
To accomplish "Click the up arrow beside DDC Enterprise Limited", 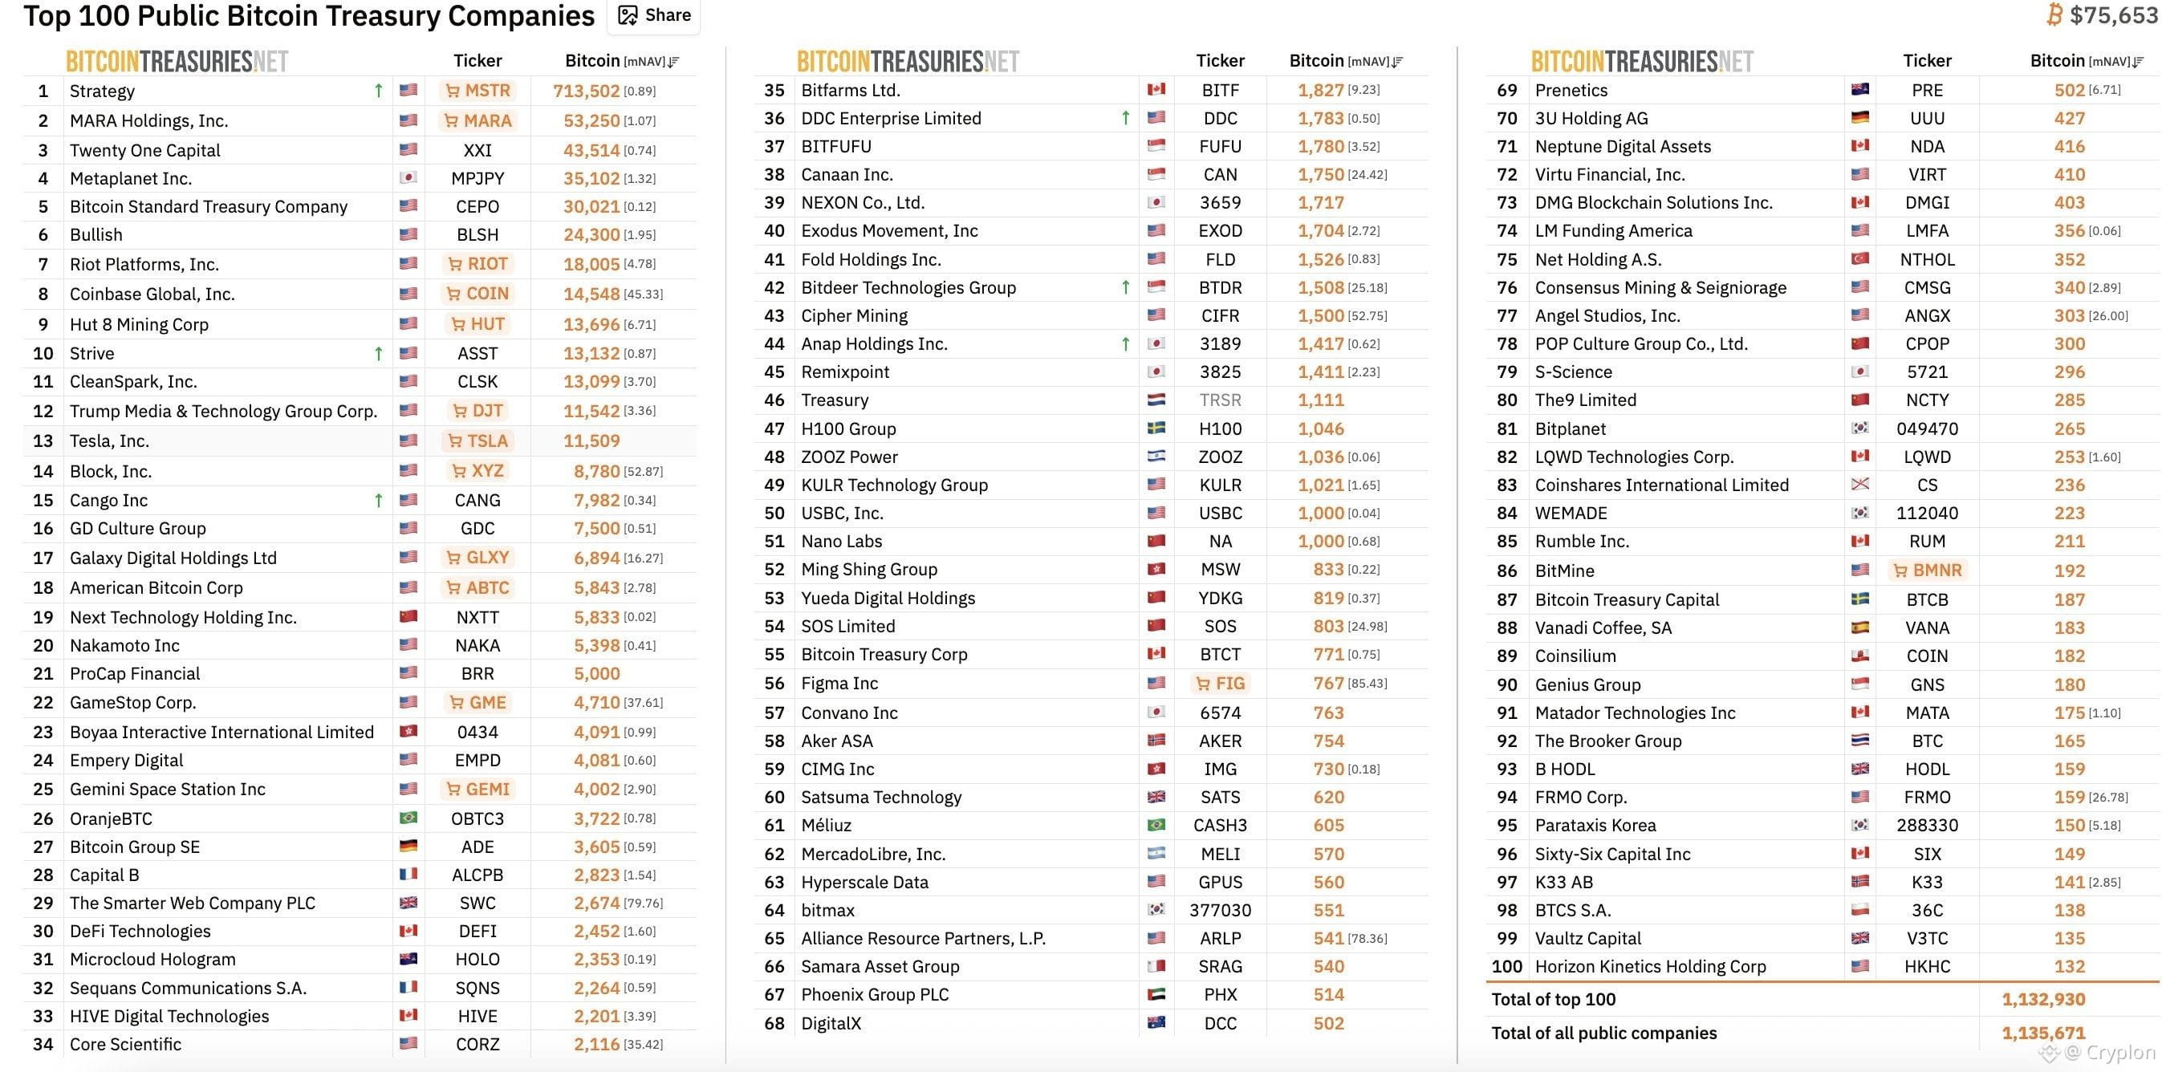I will [1125, 119].
